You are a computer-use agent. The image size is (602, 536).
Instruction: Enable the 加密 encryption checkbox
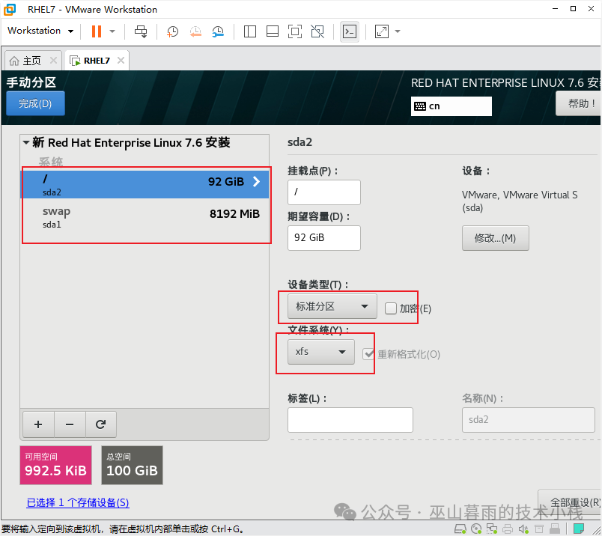click(x=391, y=308)
